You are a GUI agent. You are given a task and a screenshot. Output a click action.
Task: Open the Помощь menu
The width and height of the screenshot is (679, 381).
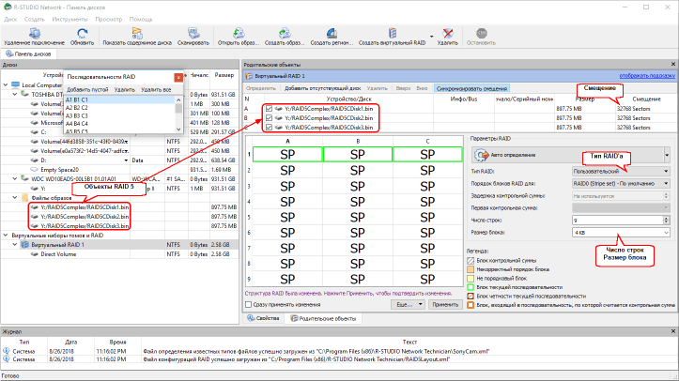point(141,20)
